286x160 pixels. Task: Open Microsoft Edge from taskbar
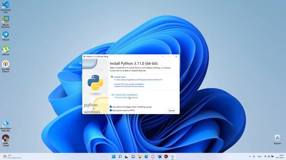(146, 156)
